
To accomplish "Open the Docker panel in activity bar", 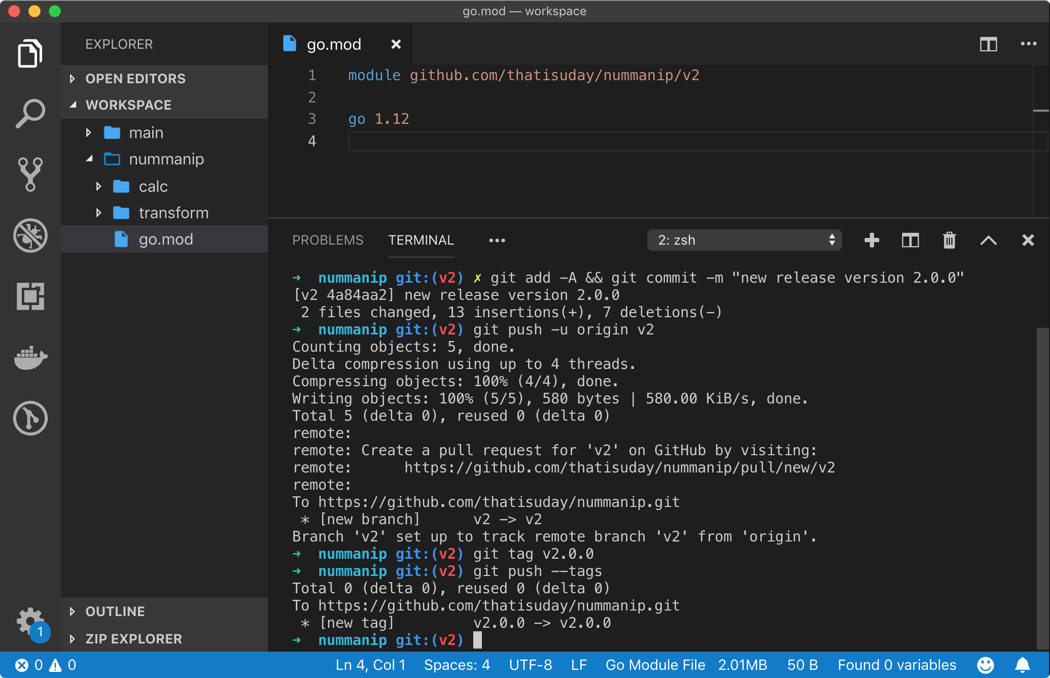I will [x=30, y=358].
